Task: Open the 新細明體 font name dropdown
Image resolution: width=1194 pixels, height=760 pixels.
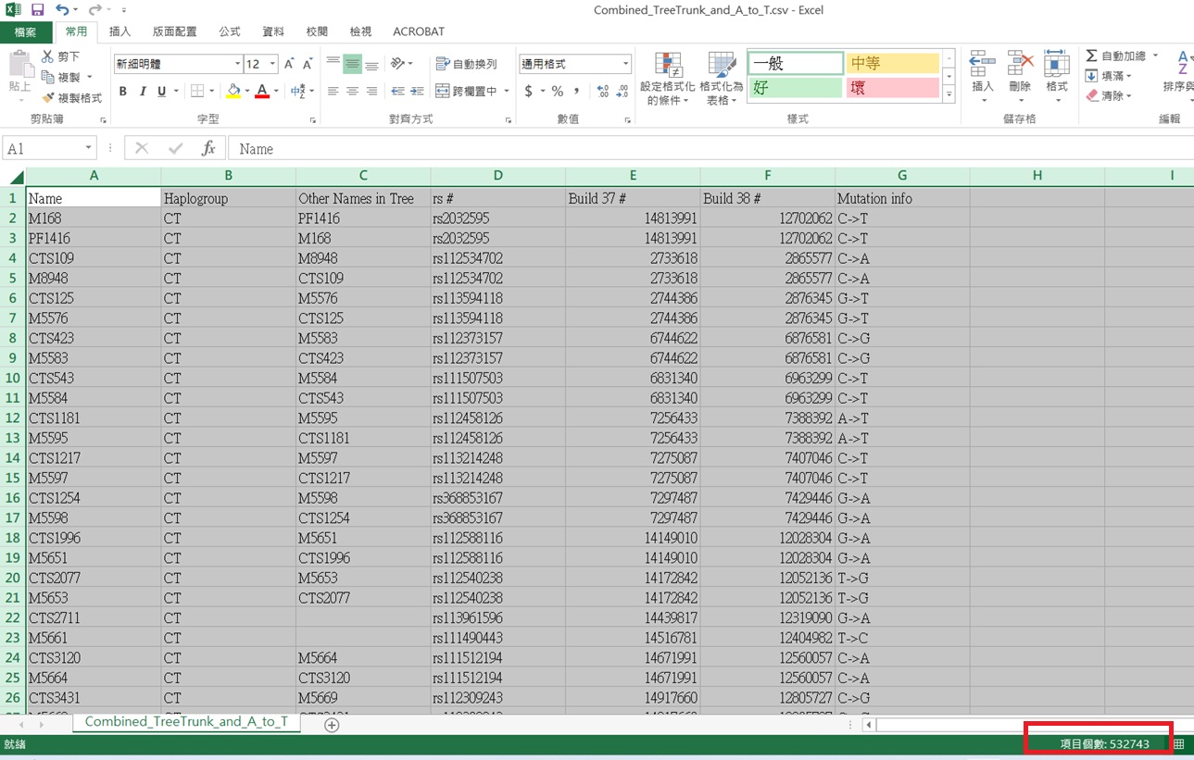Action: point(237,64)
